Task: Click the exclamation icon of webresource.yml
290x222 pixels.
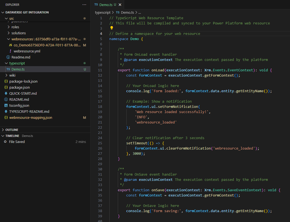Action: coord(10,51)
